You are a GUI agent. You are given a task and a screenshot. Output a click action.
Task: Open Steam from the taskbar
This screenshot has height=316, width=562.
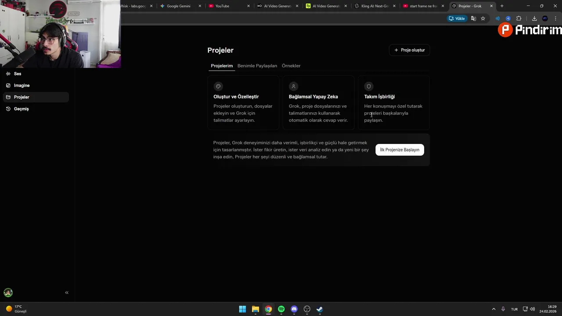tap(320, 309)
